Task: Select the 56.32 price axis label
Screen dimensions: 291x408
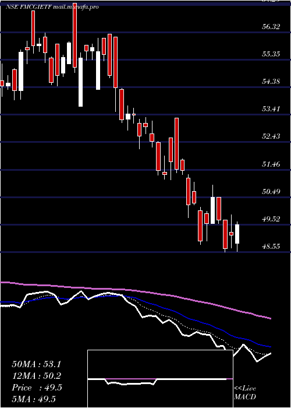Action: click(271, 27)
